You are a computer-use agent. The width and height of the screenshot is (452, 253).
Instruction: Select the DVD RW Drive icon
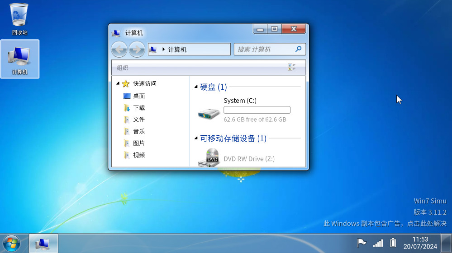click(209, 157)
